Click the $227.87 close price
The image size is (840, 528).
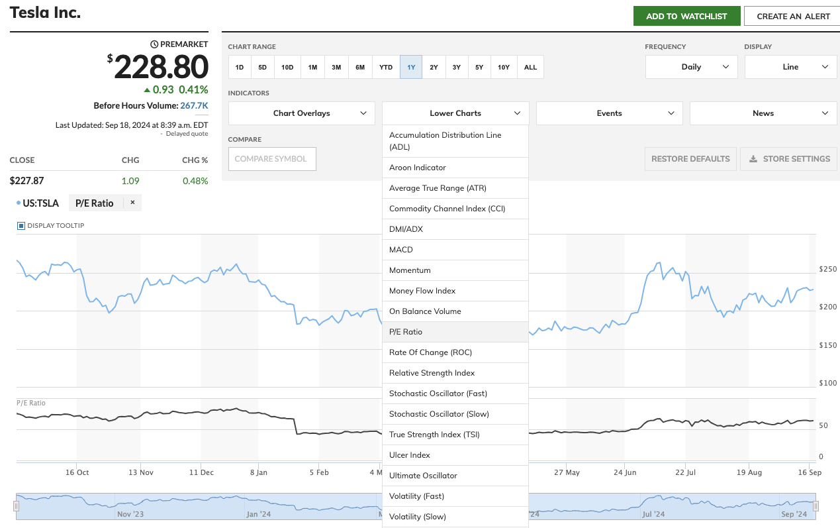[26, 181]
